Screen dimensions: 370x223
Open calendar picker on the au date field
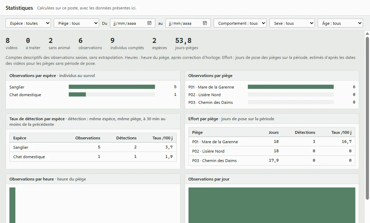click(205, 23)
